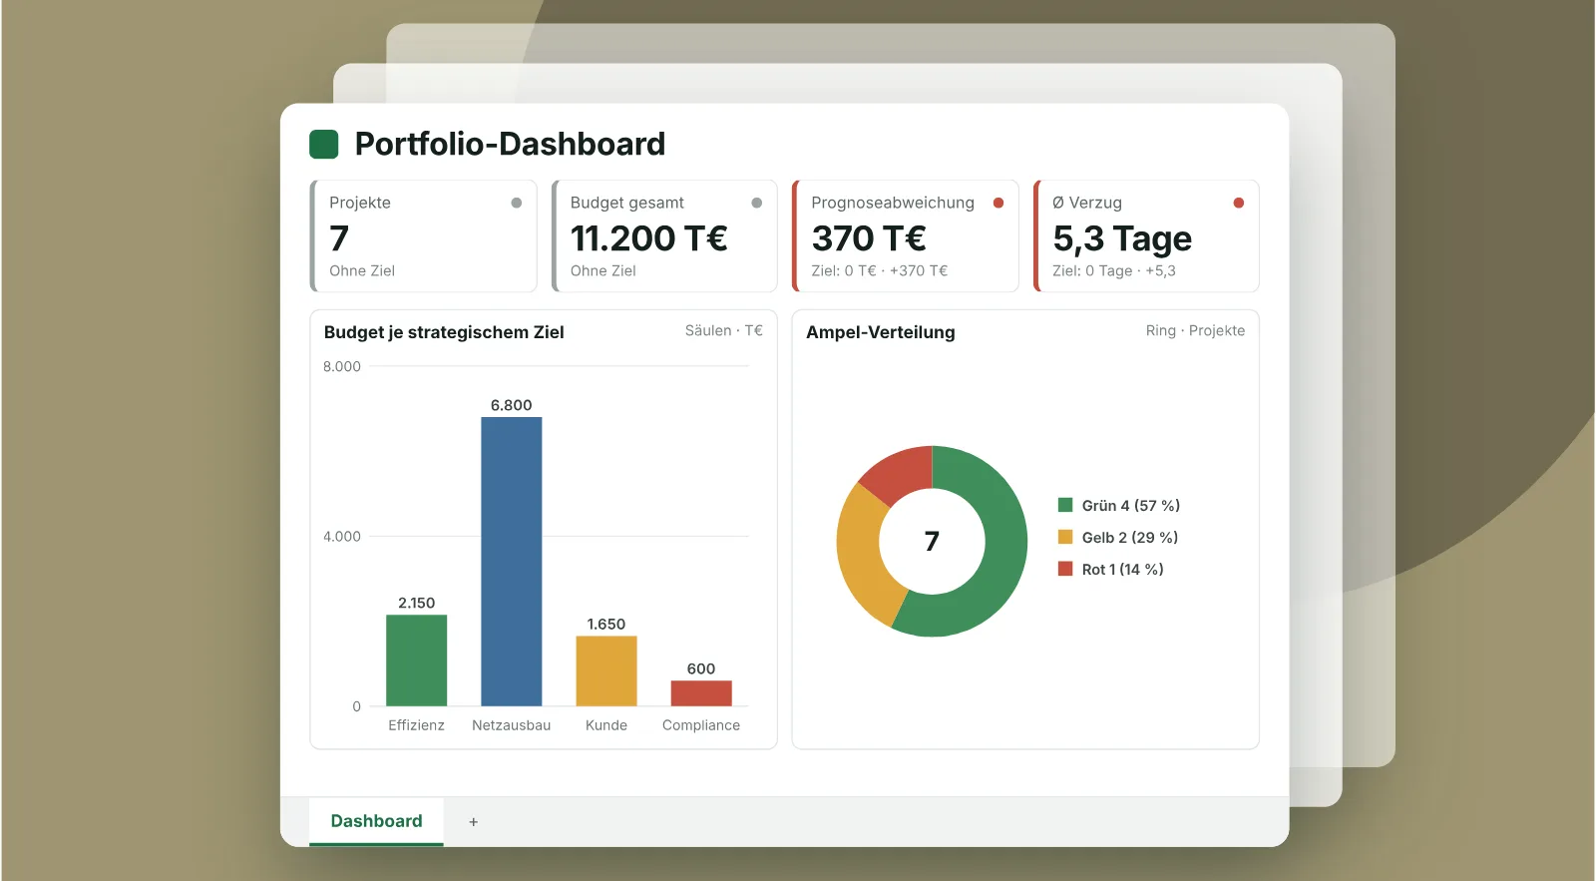Click the Compliance axis label
Screen dimensions: 1596x881
[x=701, y=725]
